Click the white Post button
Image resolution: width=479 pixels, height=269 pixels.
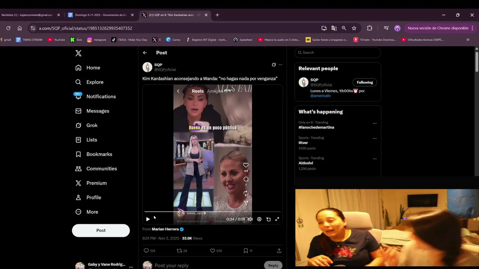pos(101,231)
